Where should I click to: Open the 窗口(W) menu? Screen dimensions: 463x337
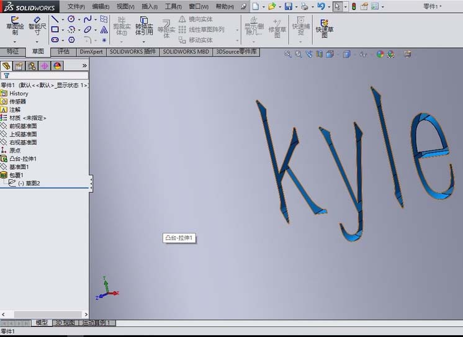click(x=199, y=6)
